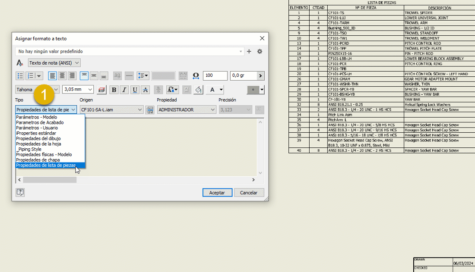Image resolution: width=475 pixels, height=272 pixels.
Task: Open the rotation angle arrow button
Action: coord(260,75)
